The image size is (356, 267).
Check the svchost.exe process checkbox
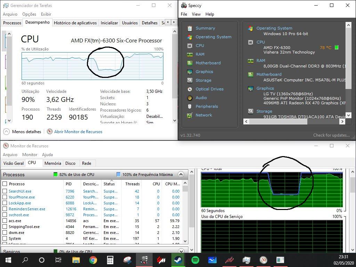(5, 215)
